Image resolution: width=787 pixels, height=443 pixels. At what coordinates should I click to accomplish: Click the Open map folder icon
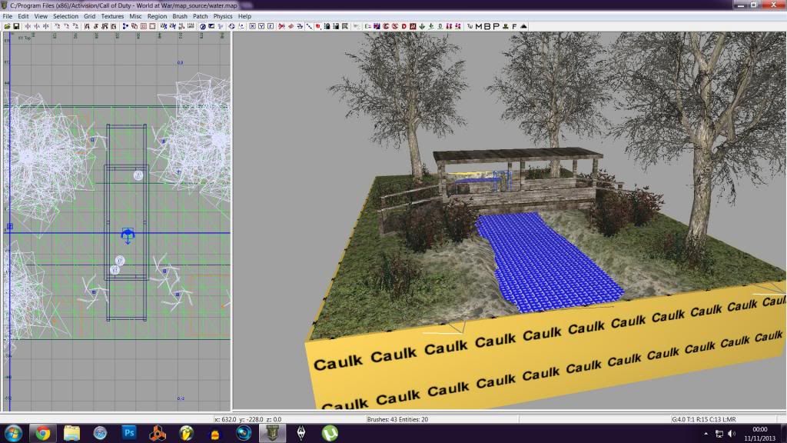(7, 26)
